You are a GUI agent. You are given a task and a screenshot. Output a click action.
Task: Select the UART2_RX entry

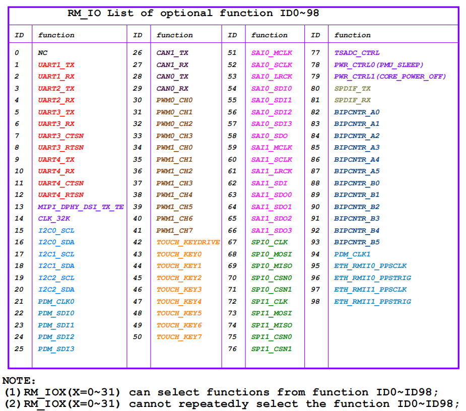point(56,100)
